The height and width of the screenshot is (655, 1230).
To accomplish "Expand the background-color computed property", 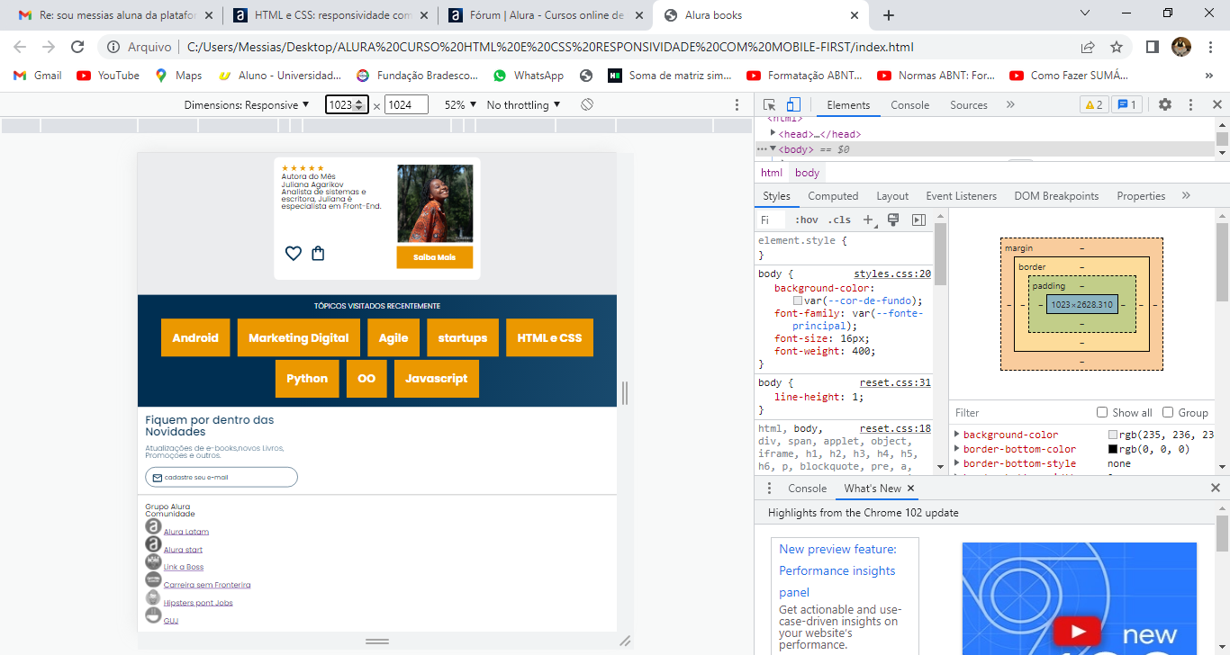I will [957, 435].
